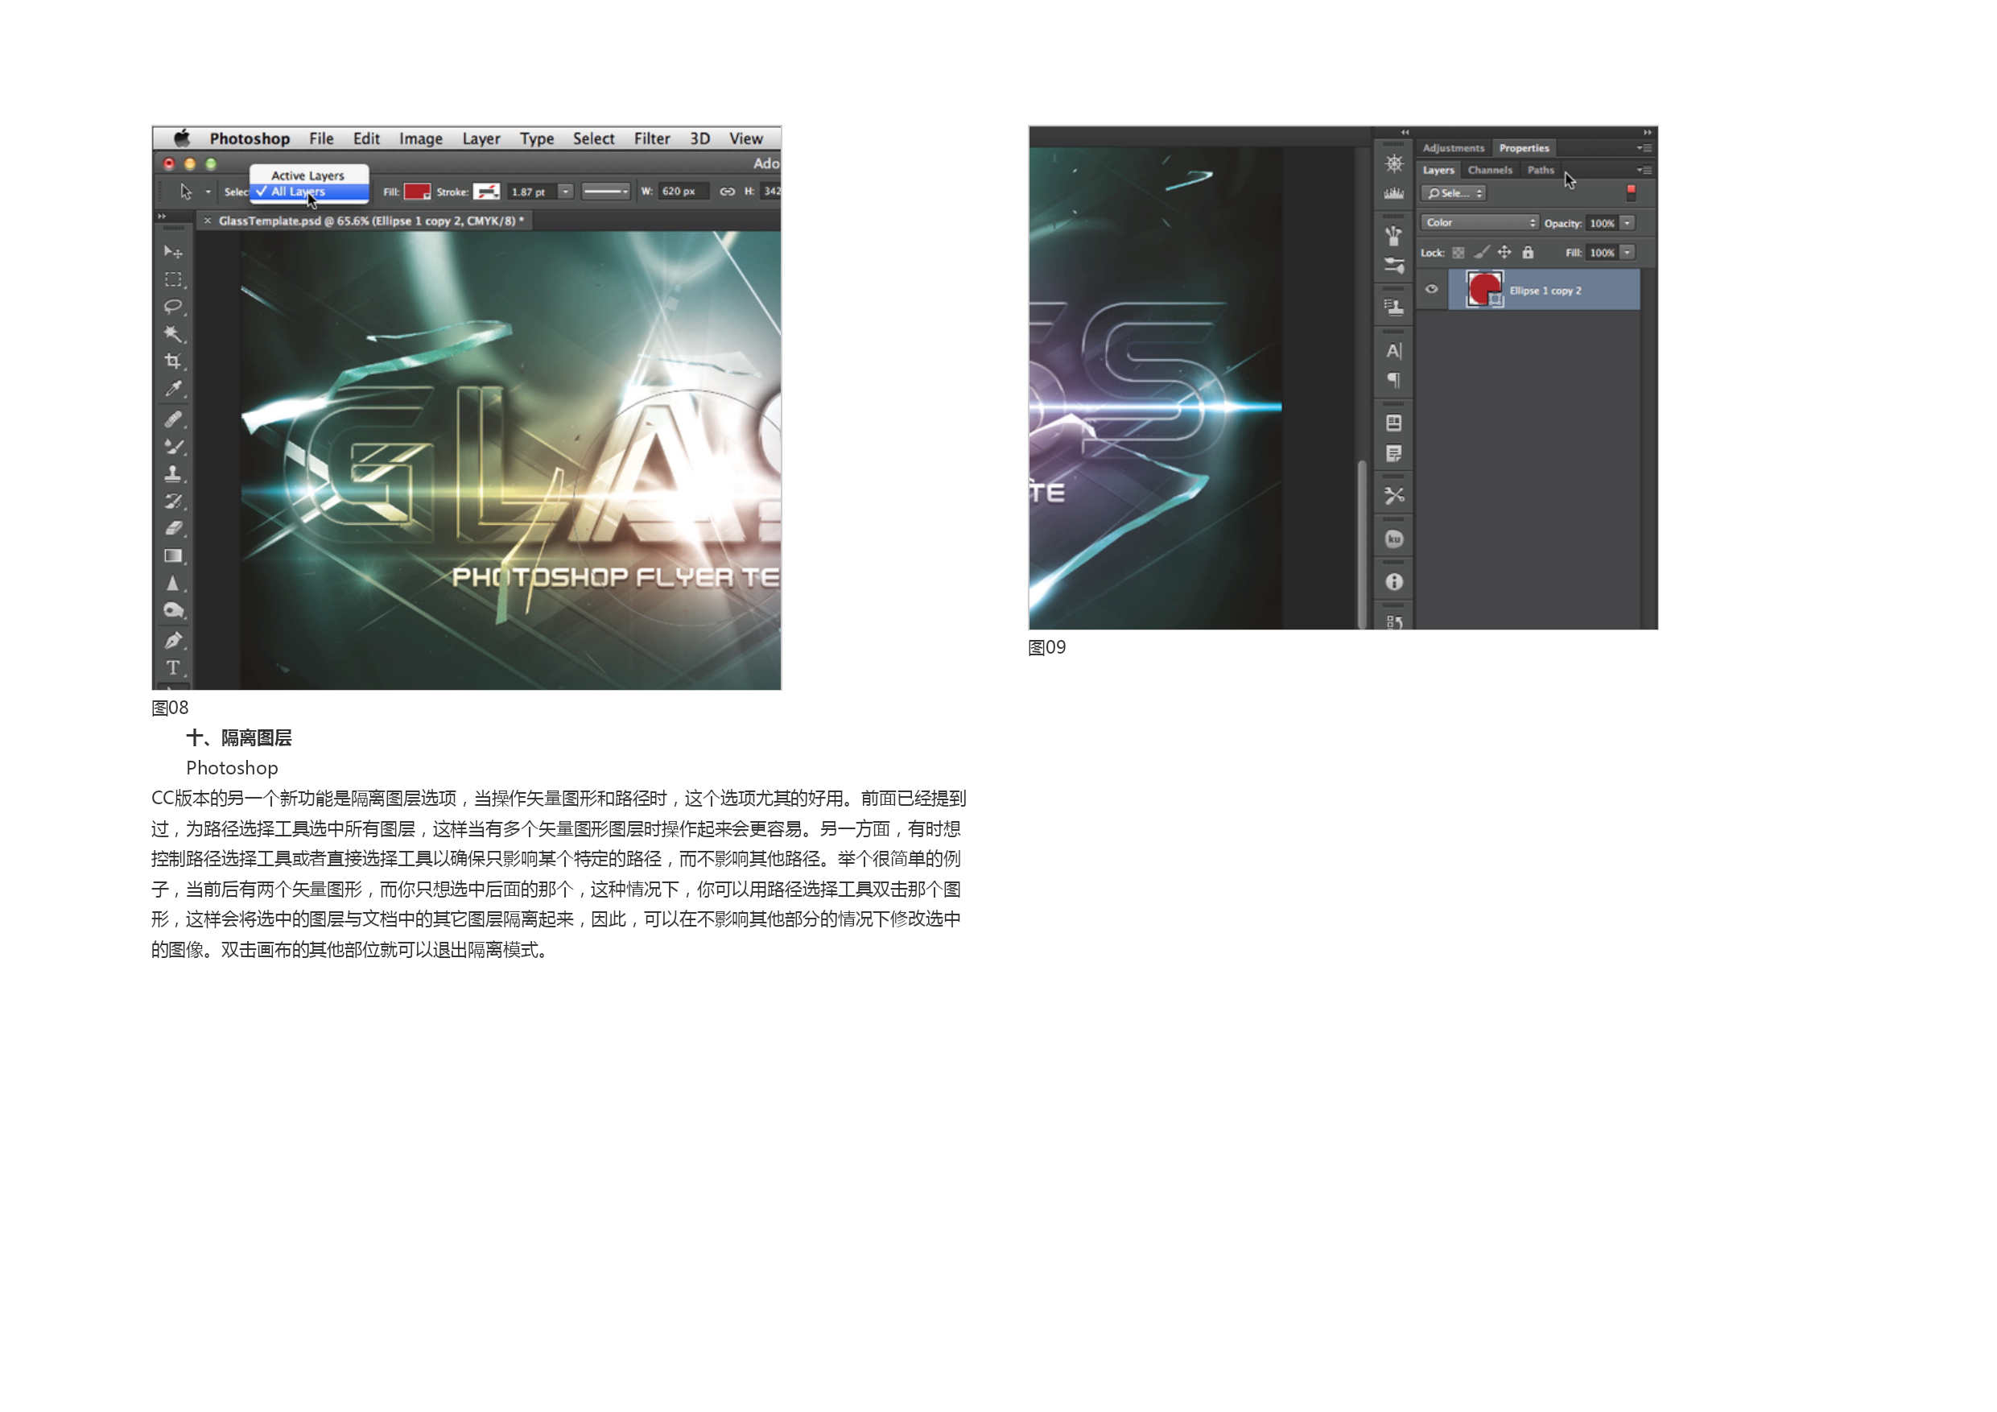Switch to the Paths tab
The height and width of the screenshot is (1412, 1997).
click(x=1541, y=171)
